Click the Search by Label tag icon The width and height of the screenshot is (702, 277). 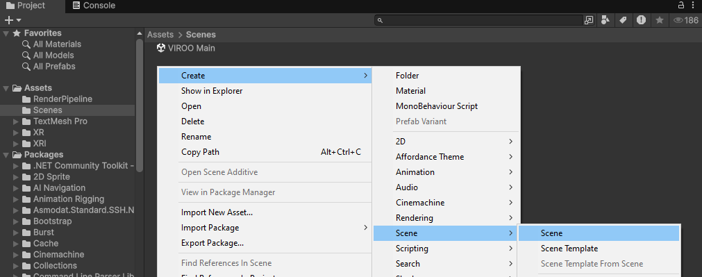point(623,20)
